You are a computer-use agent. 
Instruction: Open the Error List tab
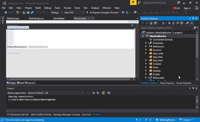click(86, 115)
